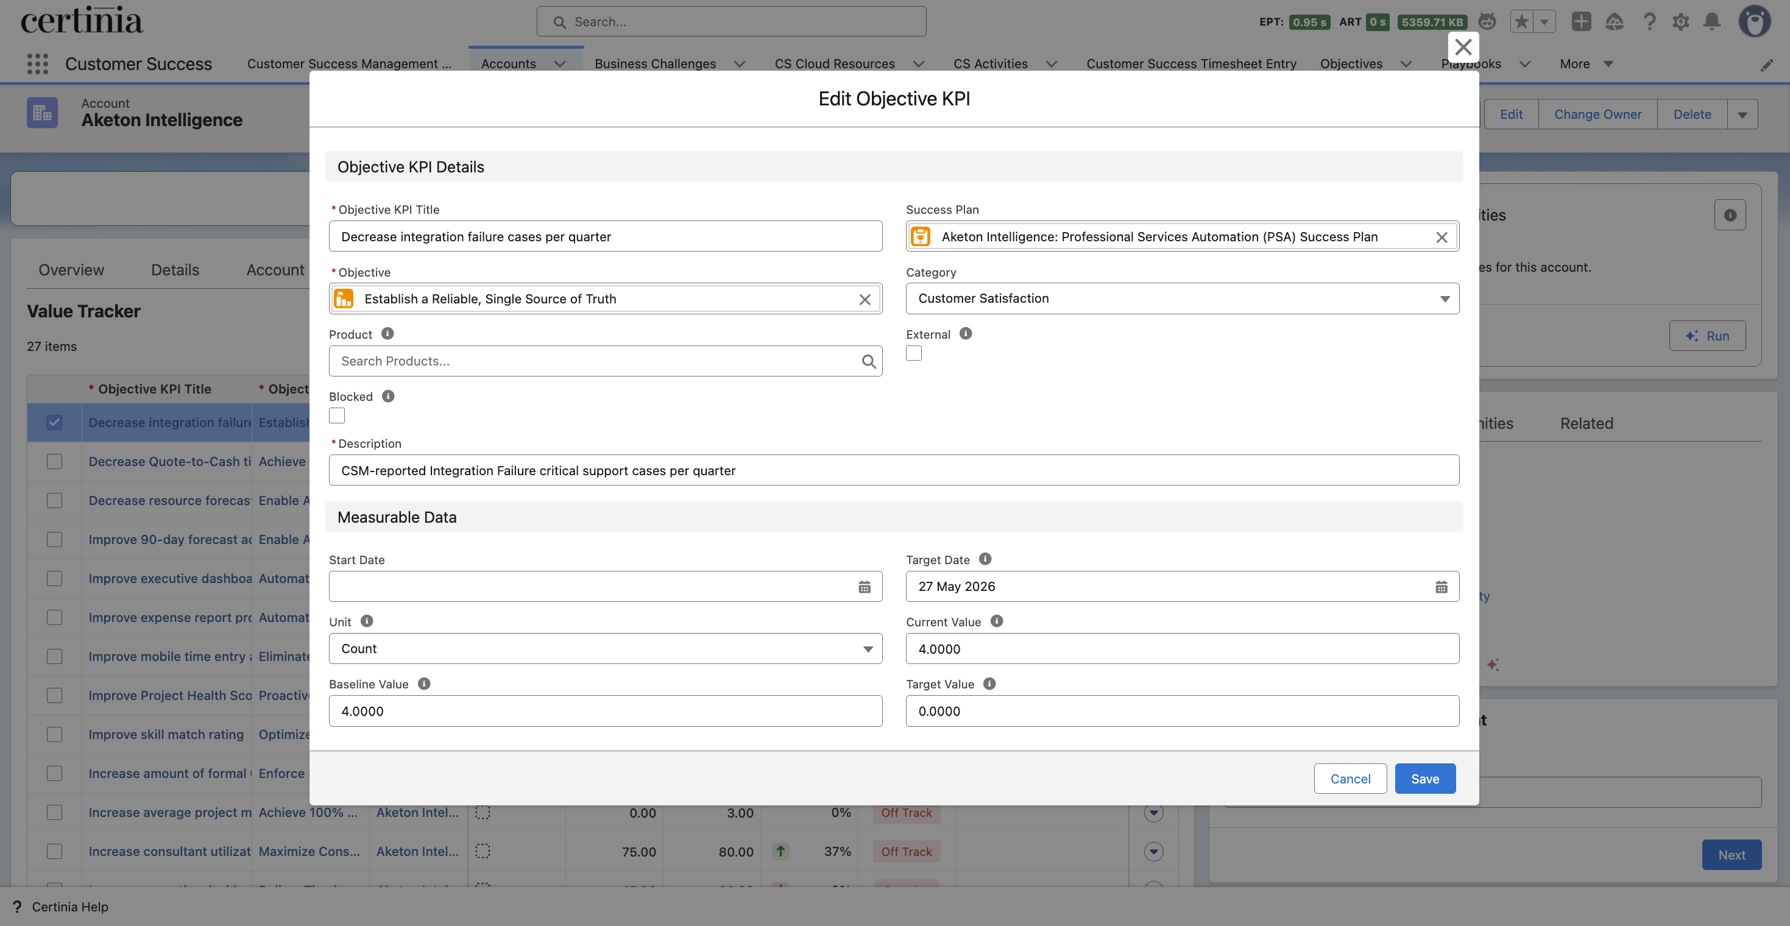This screenshot has height=926, width=1790.
Task: Click the Target Value input
Action: 1182,712
